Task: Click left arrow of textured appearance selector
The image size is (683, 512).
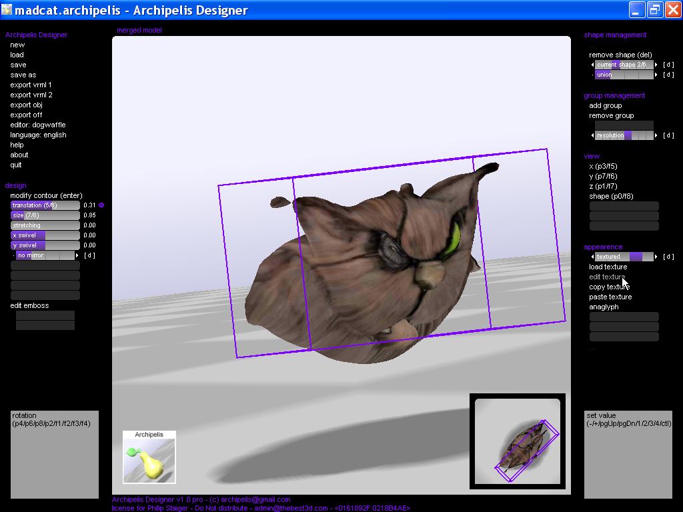Action: pyautogui.click(x=592, y=257)
